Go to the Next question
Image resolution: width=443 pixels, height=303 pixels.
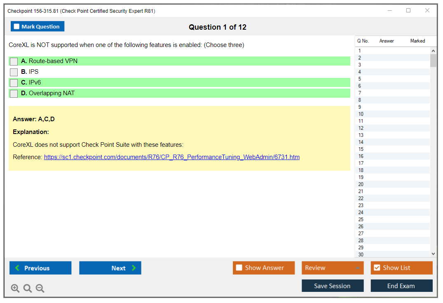pos(110,268)
